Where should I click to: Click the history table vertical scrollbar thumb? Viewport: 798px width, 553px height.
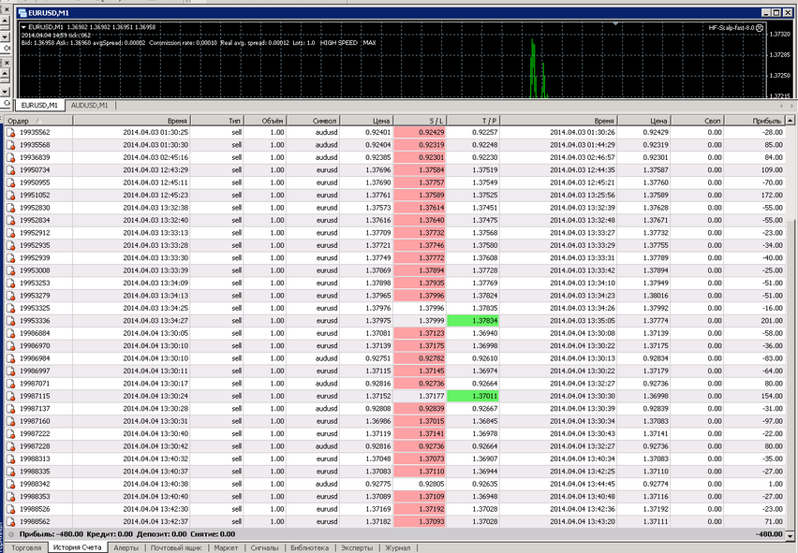coord(791,374)
